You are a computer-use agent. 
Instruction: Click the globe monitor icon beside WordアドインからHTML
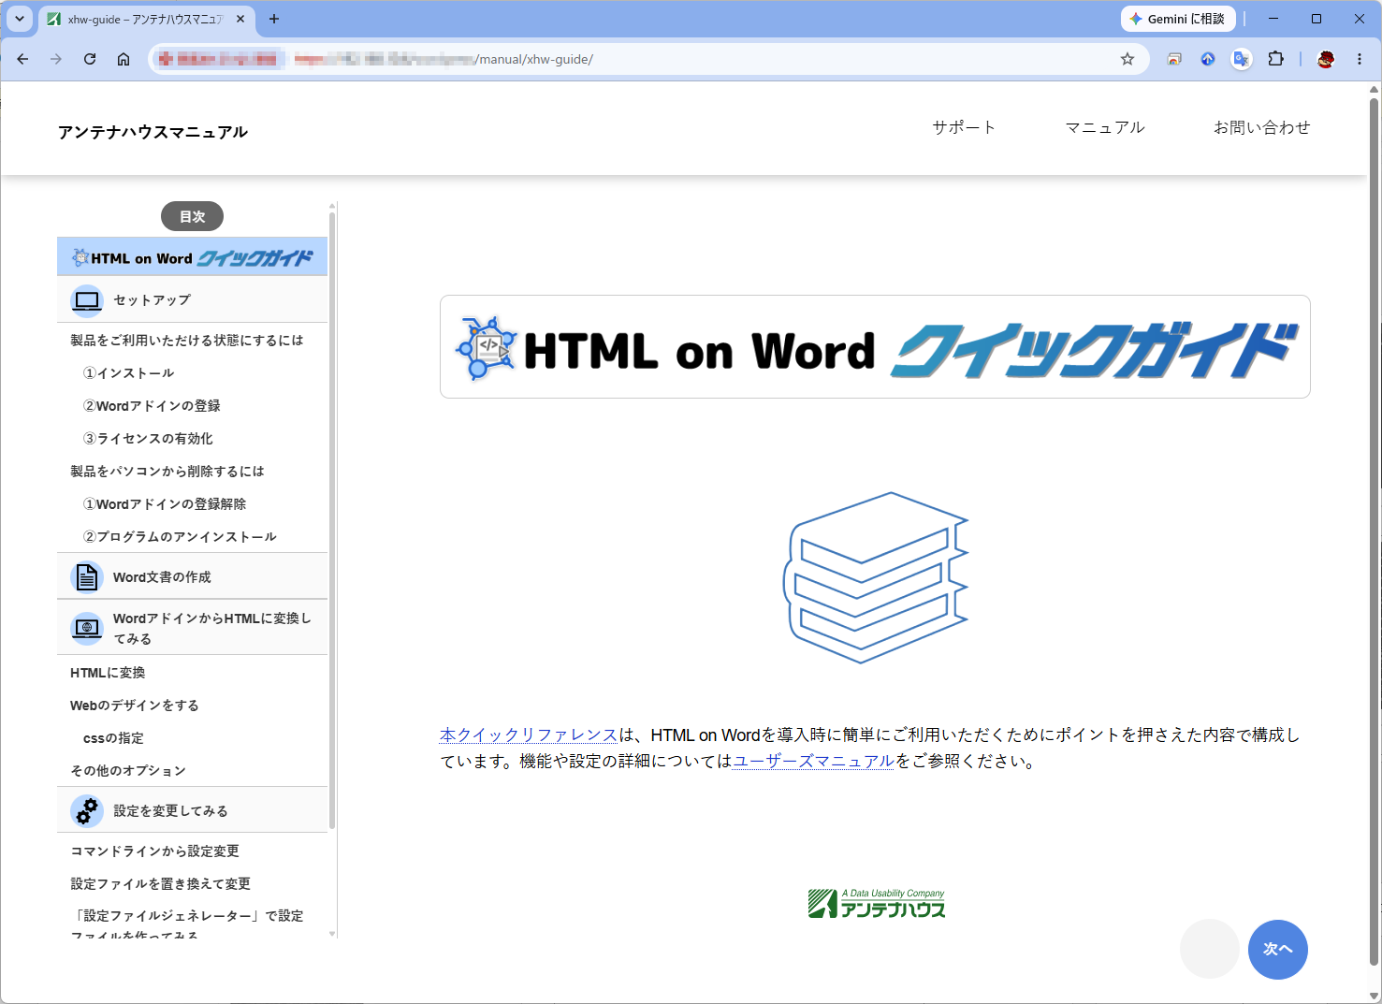tap(87, 628)
